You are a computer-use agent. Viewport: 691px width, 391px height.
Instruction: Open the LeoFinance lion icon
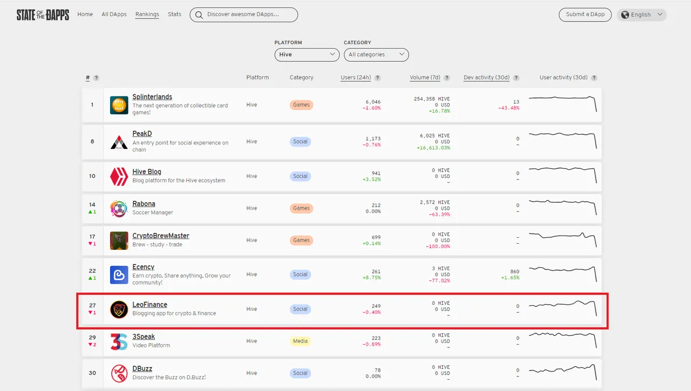119,309
